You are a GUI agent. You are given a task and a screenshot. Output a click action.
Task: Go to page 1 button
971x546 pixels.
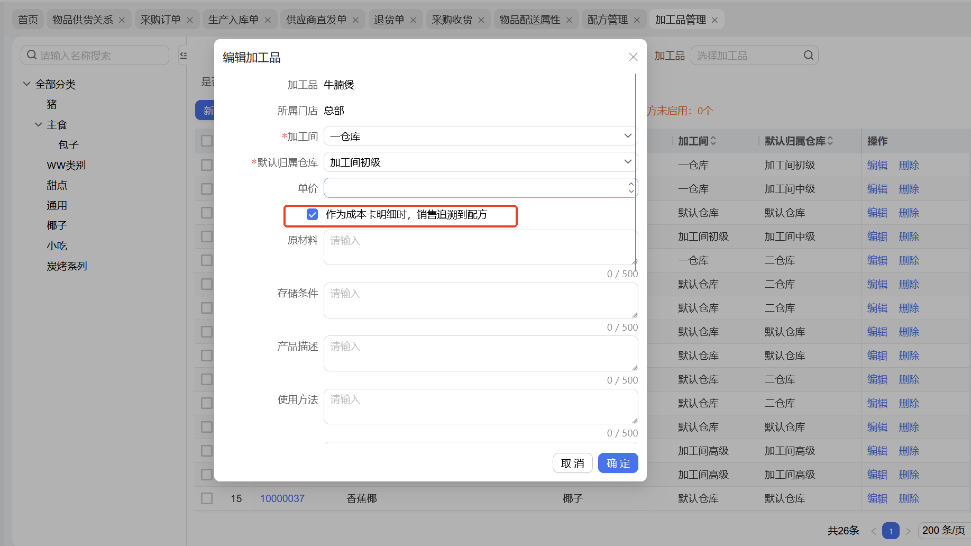(891, 531)
